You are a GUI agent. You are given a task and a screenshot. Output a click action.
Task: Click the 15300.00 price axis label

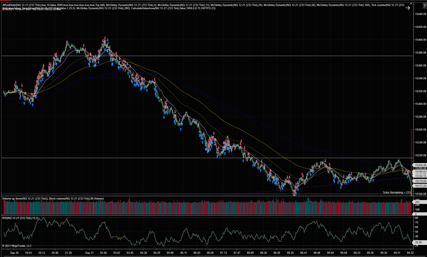click(420, 104)
